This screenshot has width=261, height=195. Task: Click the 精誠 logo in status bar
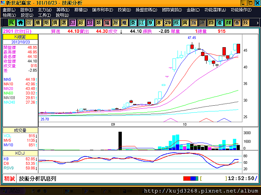click(x=10, y=179)
